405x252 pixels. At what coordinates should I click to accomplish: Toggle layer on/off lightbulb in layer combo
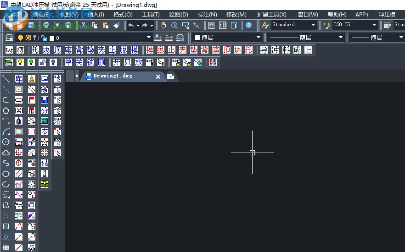point(20,38)
